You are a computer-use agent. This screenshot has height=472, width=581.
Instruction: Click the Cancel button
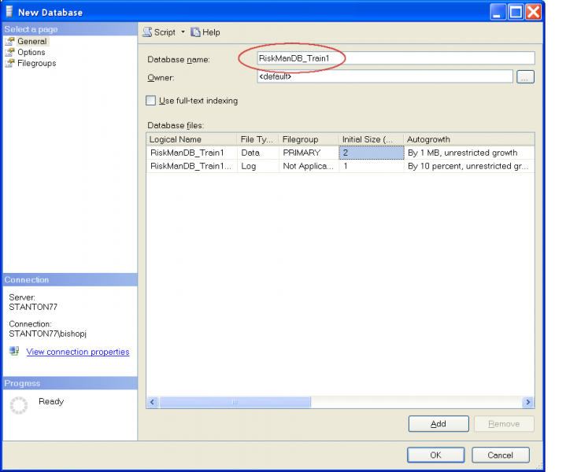(x=500, y=455)
